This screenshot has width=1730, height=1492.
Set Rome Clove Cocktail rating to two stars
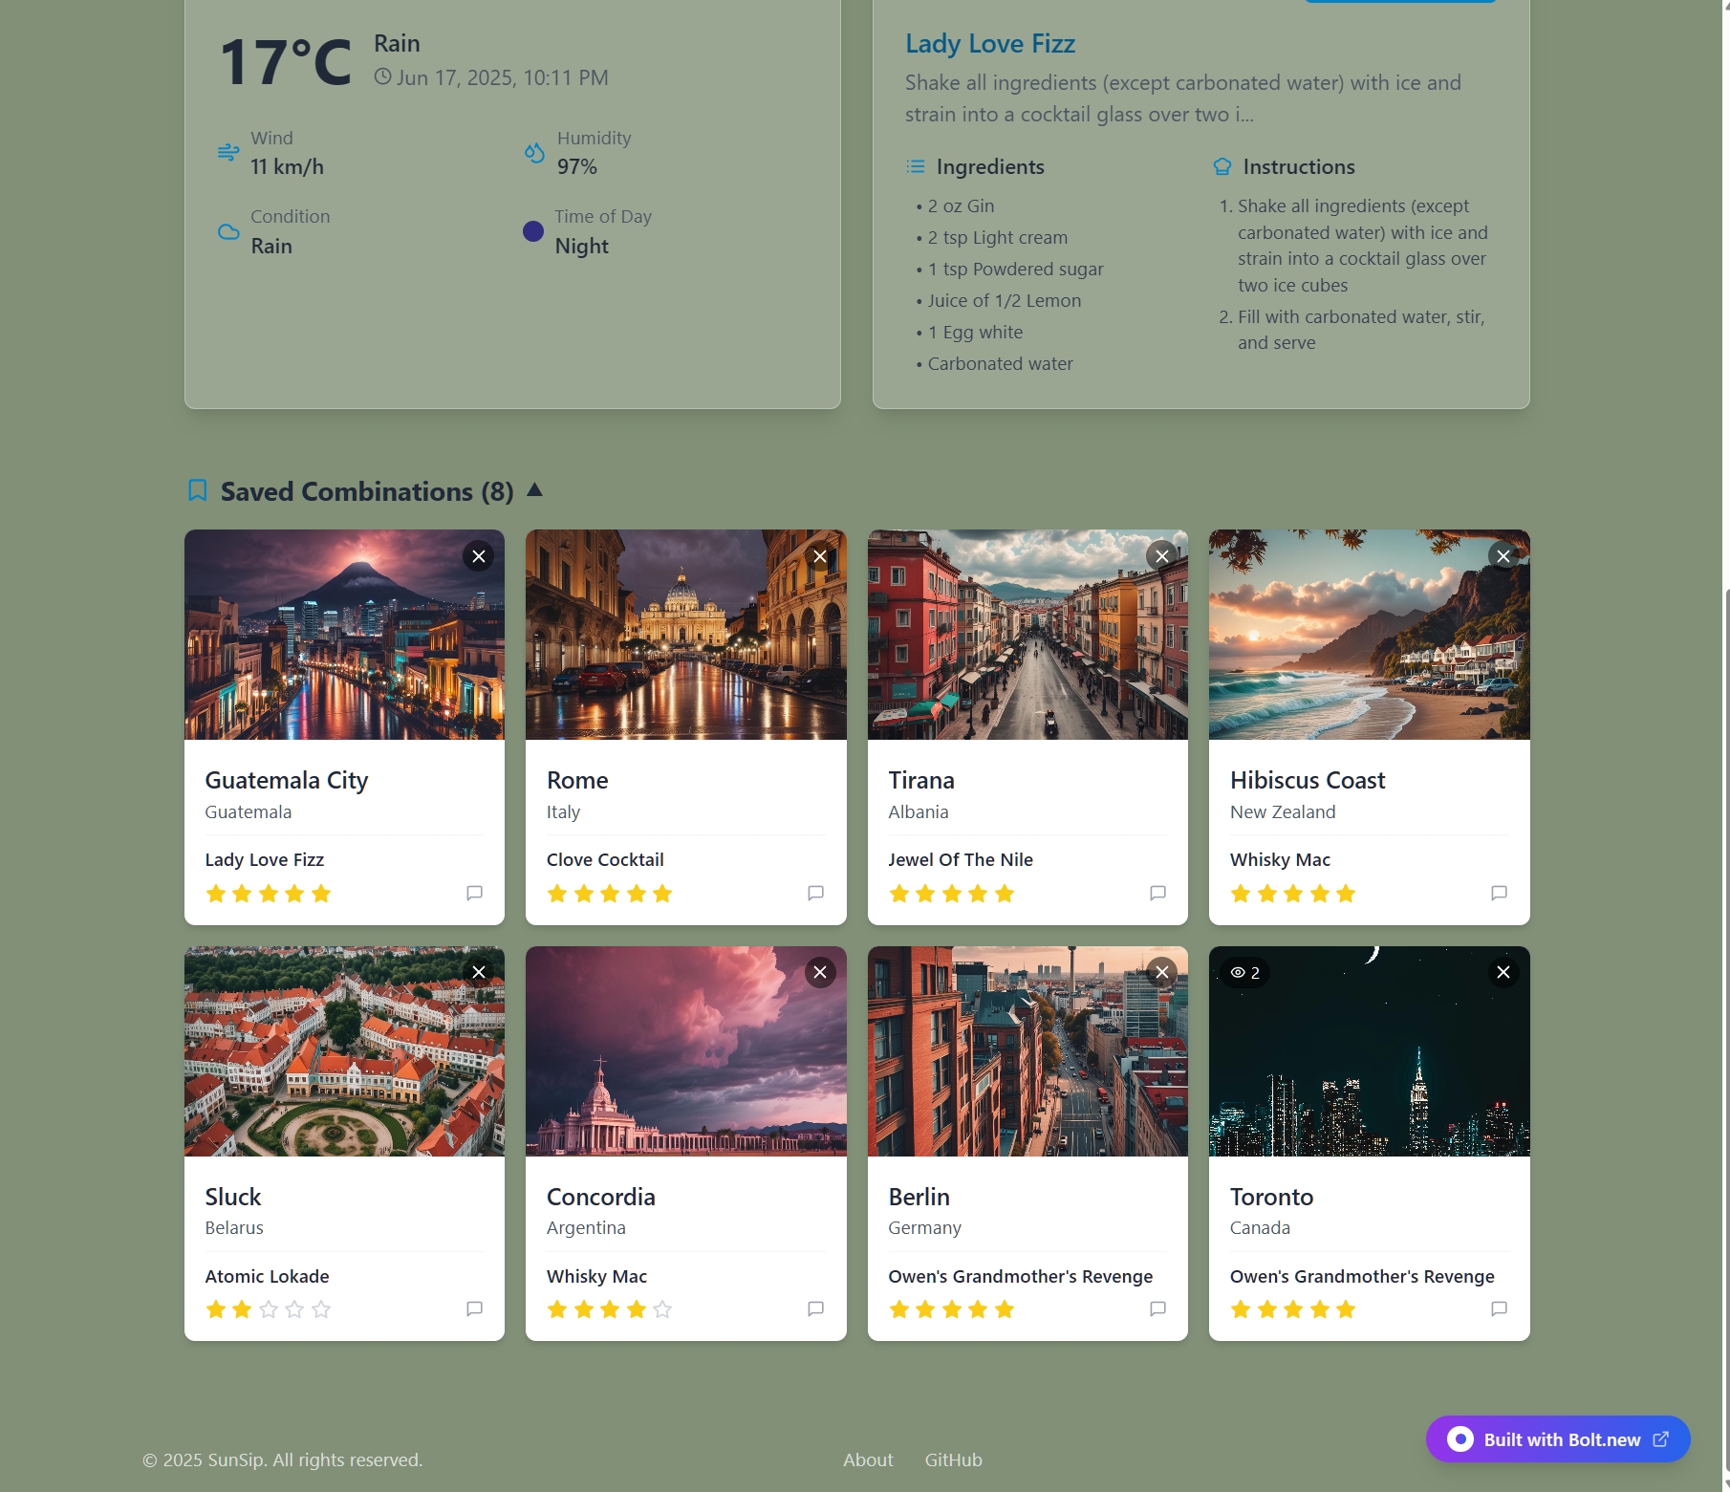pyautogui.click(x=584, y=894)
